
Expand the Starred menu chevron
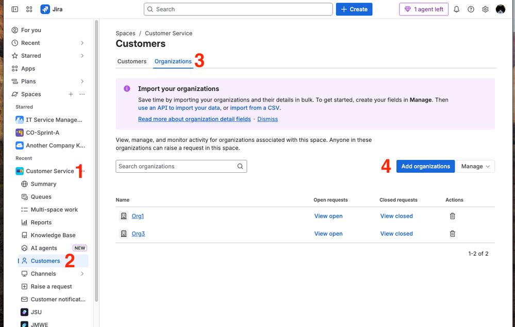point(82,56)
